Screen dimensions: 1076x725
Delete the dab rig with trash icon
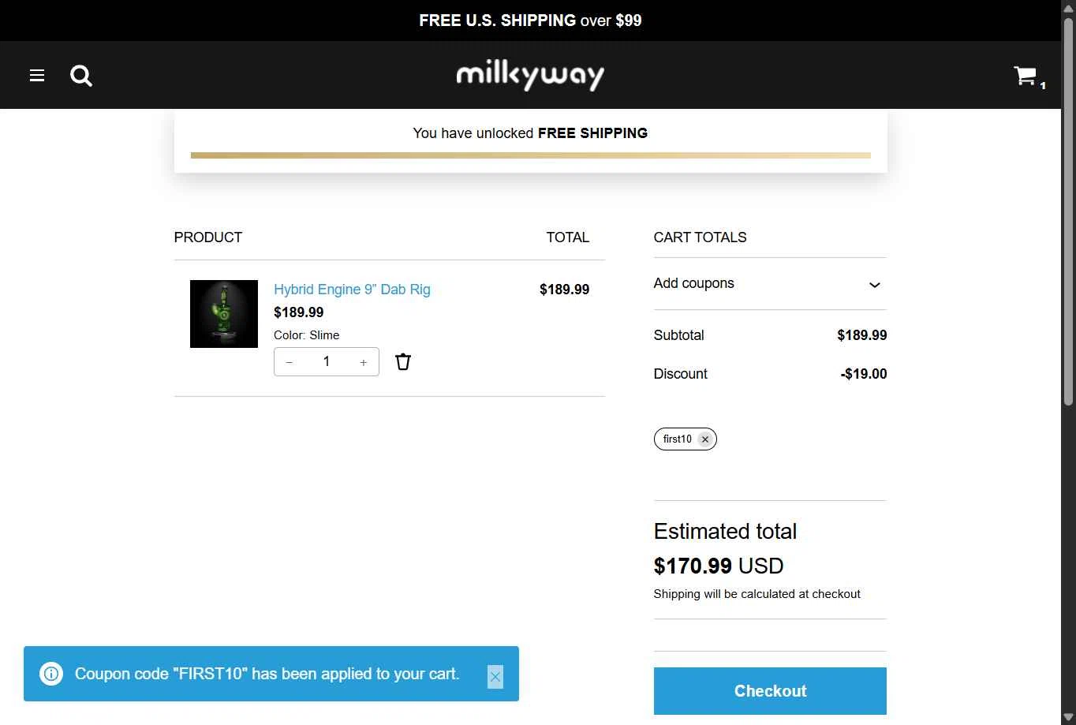403,362
